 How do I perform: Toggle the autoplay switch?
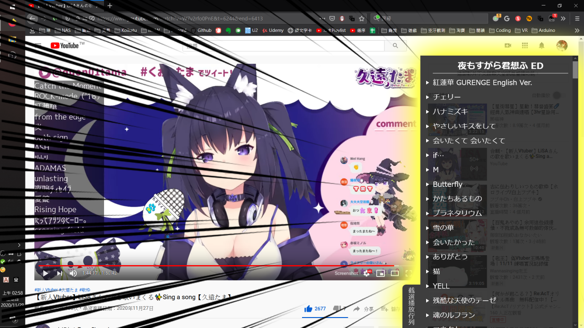(x=557, y=96)
